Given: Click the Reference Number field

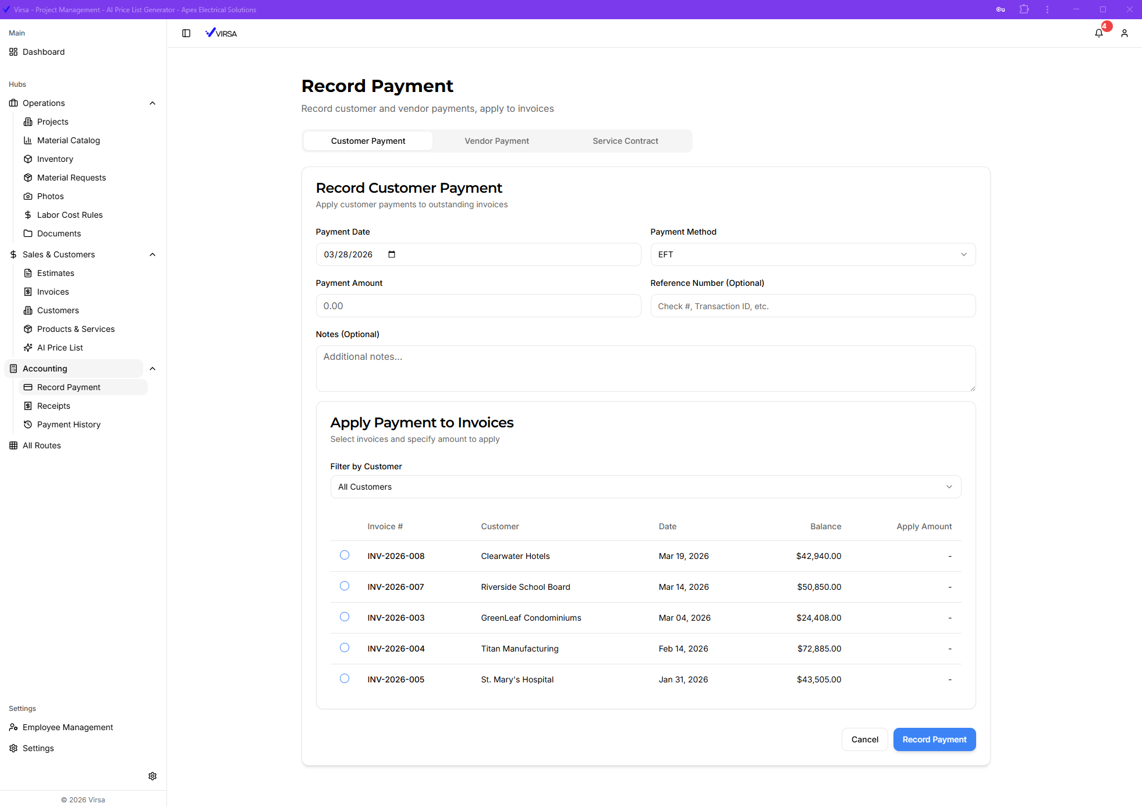Looking at the screenshot, I should pyautogui.click(x=813, y=306).
